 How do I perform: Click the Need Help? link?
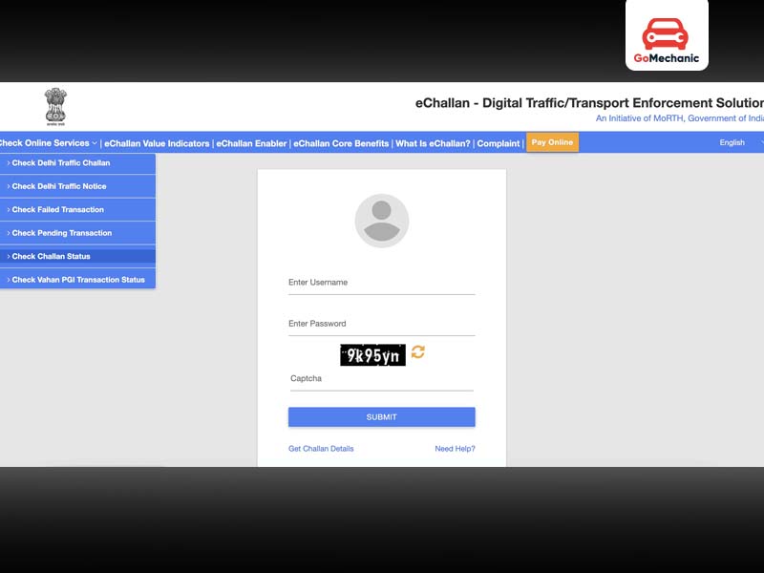(456, 448)
